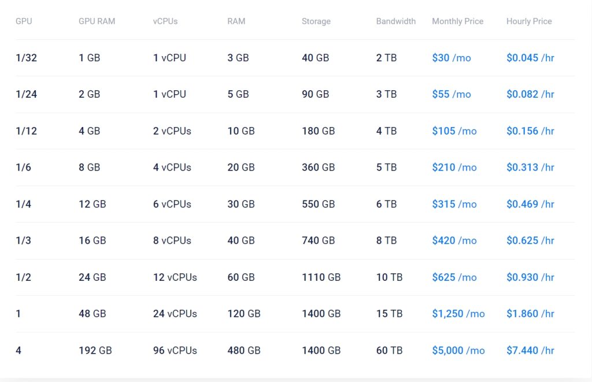This screenshot has height=382, width=592.
Task: Click the 1110 GB storage cell
Action: pos(321,277)
